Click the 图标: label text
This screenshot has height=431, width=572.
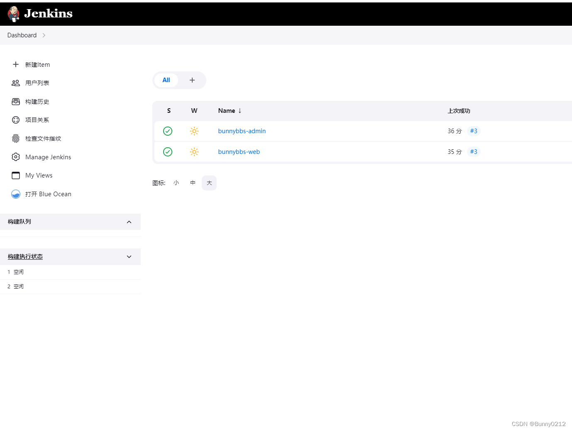(x=159, y=183)
